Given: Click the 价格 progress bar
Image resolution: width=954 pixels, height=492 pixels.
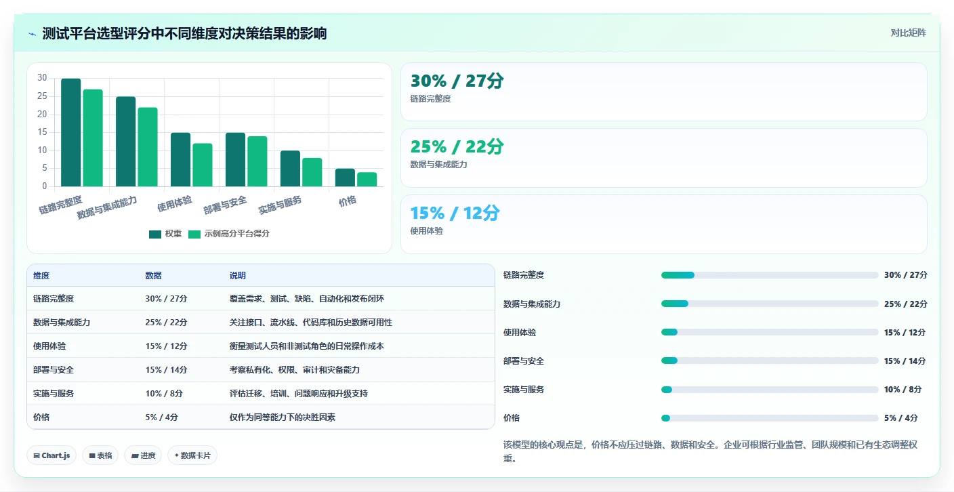Looking at the screenshot, I should coord(770,418).
